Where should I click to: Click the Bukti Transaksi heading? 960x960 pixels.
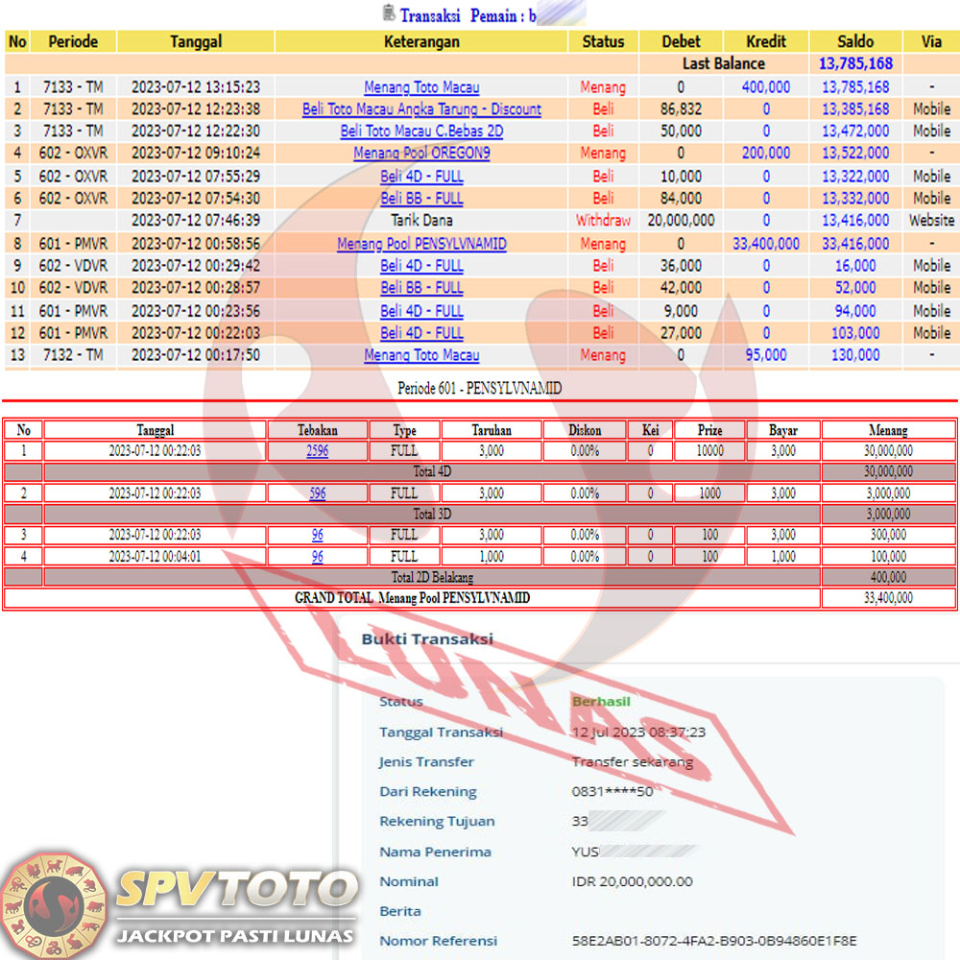coord(427,639)
